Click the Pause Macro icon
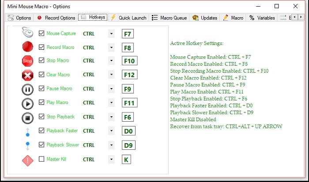This screenshot has width=309, height=182. [x=28, y=89]
